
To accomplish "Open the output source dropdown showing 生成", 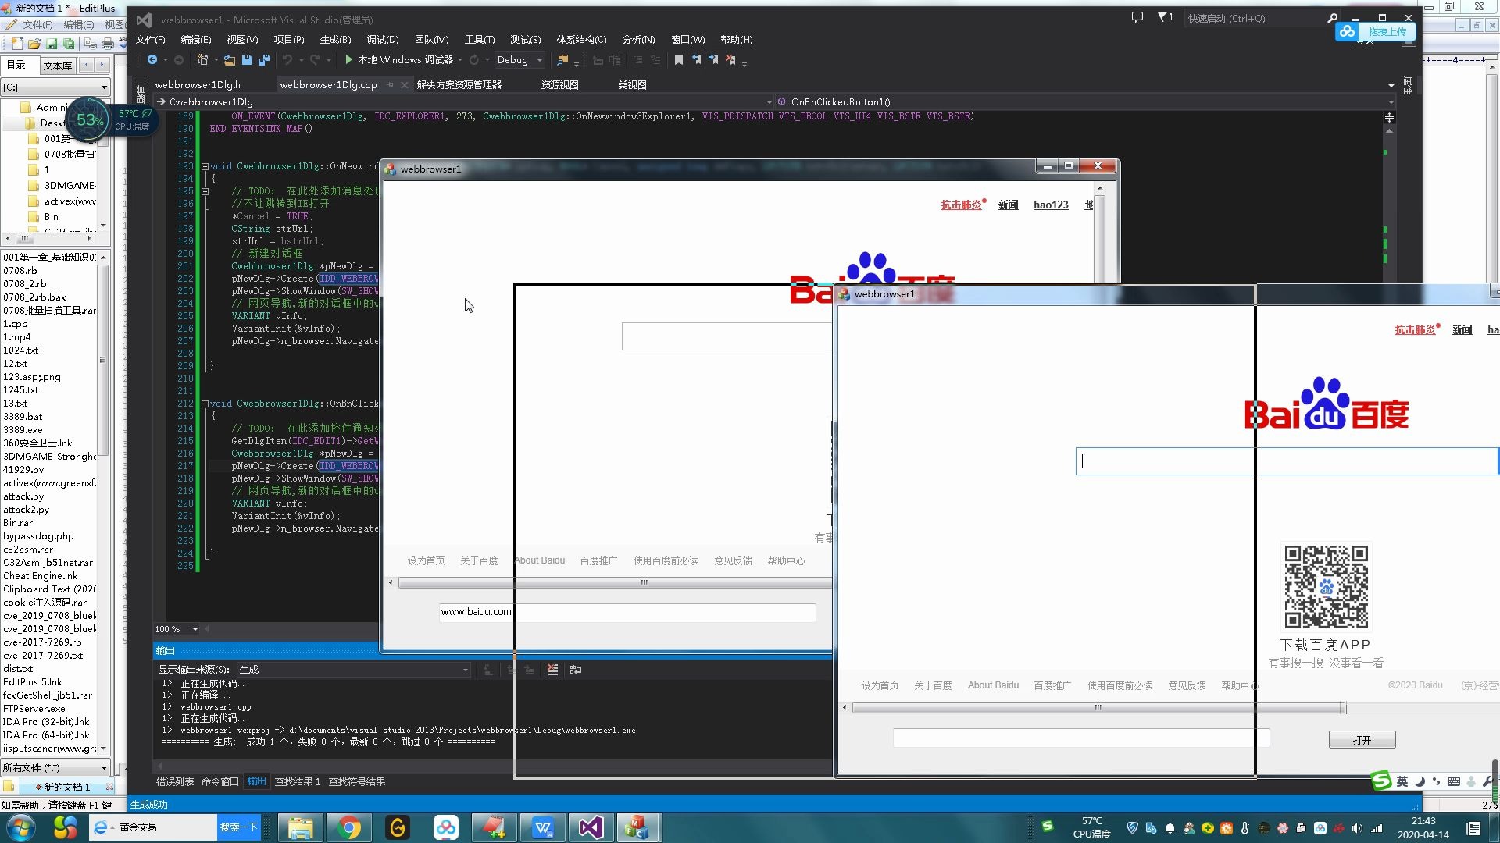I will pyautogui.click(x=353, y=670).
